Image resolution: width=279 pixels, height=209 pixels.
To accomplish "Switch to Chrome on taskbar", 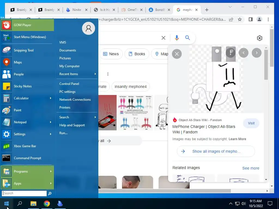I will [47, 204].
